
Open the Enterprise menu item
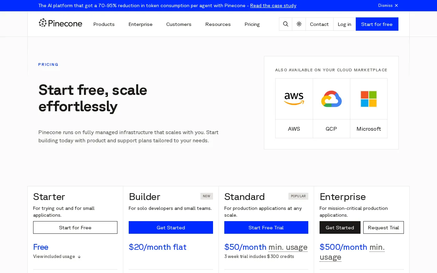(x=140, y=24)
